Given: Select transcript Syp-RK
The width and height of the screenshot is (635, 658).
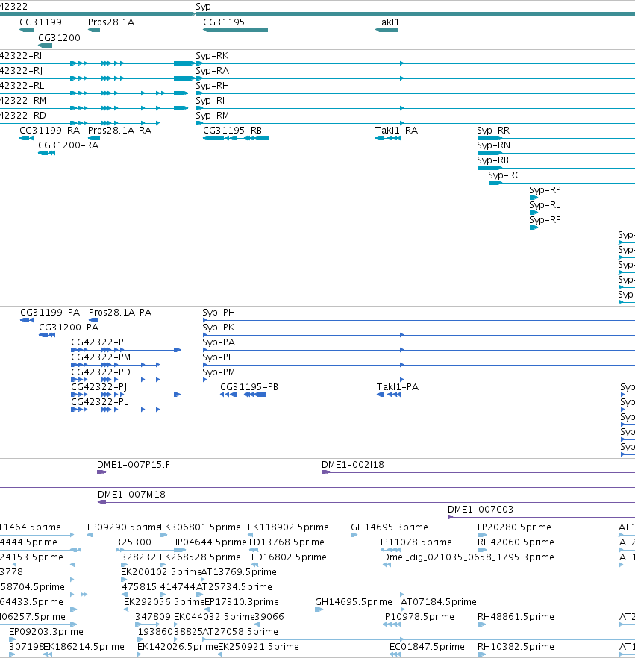Looking at the screenshot, I should (212, 56).
